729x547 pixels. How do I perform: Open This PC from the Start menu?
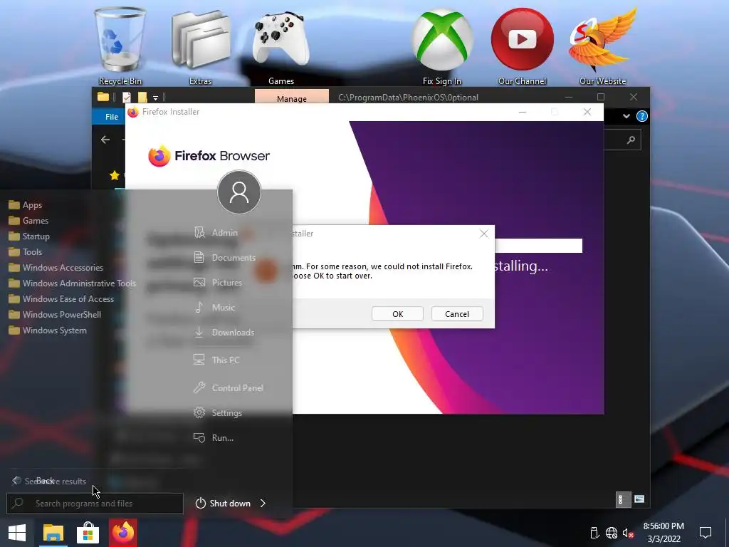[x=216, y=360]
